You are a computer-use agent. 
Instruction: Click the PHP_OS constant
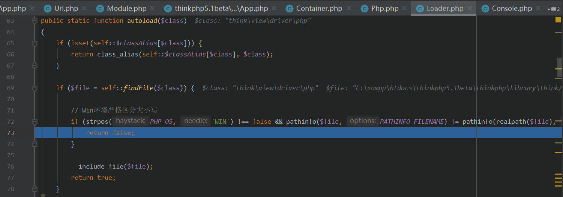tap(161, 121)
